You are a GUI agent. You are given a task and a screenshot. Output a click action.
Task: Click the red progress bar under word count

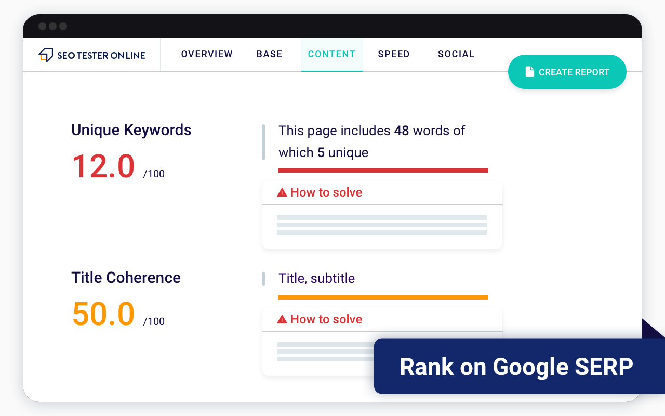tap(383, 170)
